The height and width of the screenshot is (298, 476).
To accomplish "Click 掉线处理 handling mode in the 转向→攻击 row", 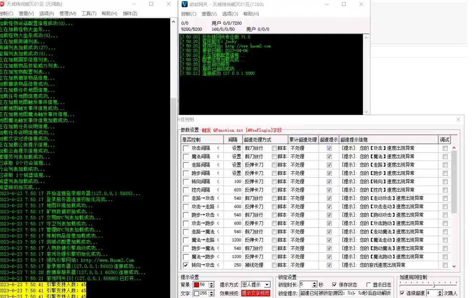I will (254, 265).
